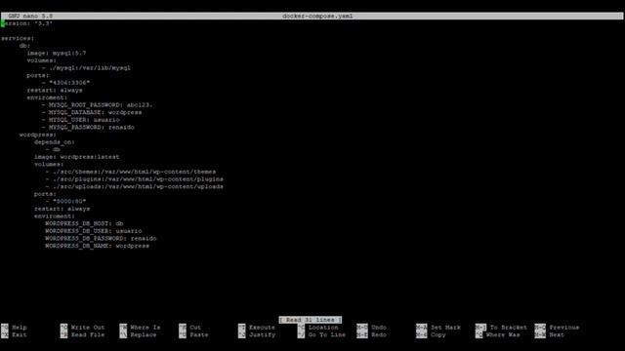
Task: Click the ./src/themes volume mapping line
Action: click(x=131, y=172)
